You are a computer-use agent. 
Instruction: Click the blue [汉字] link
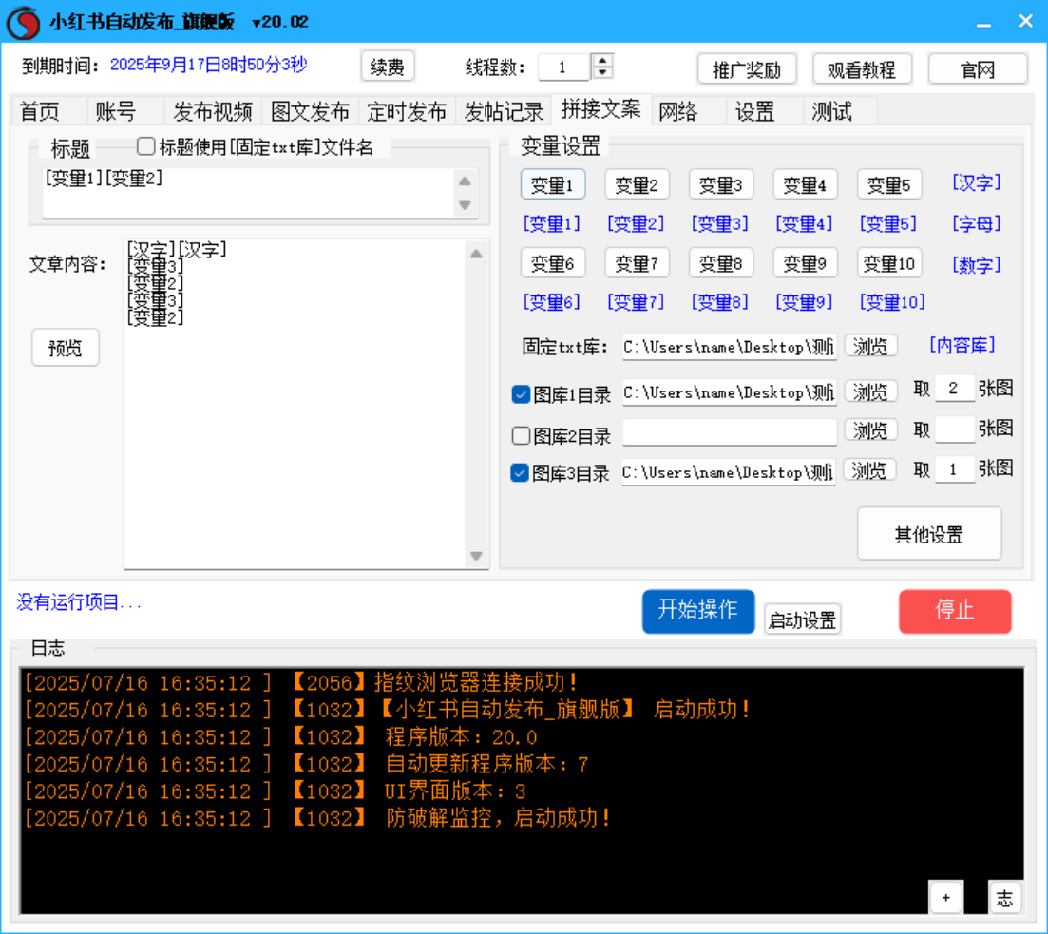click(x=977, y=182)
